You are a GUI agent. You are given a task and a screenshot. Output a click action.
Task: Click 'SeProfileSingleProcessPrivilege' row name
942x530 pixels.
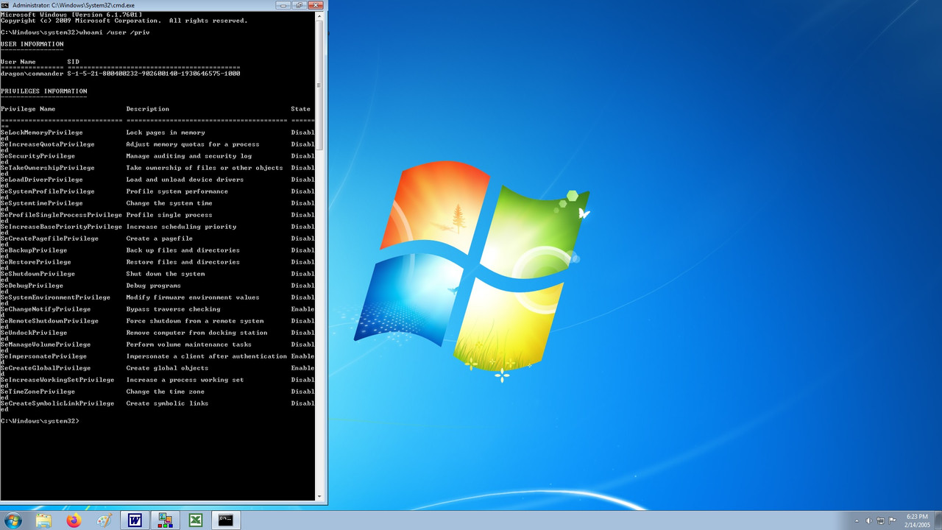pos(61,215)
